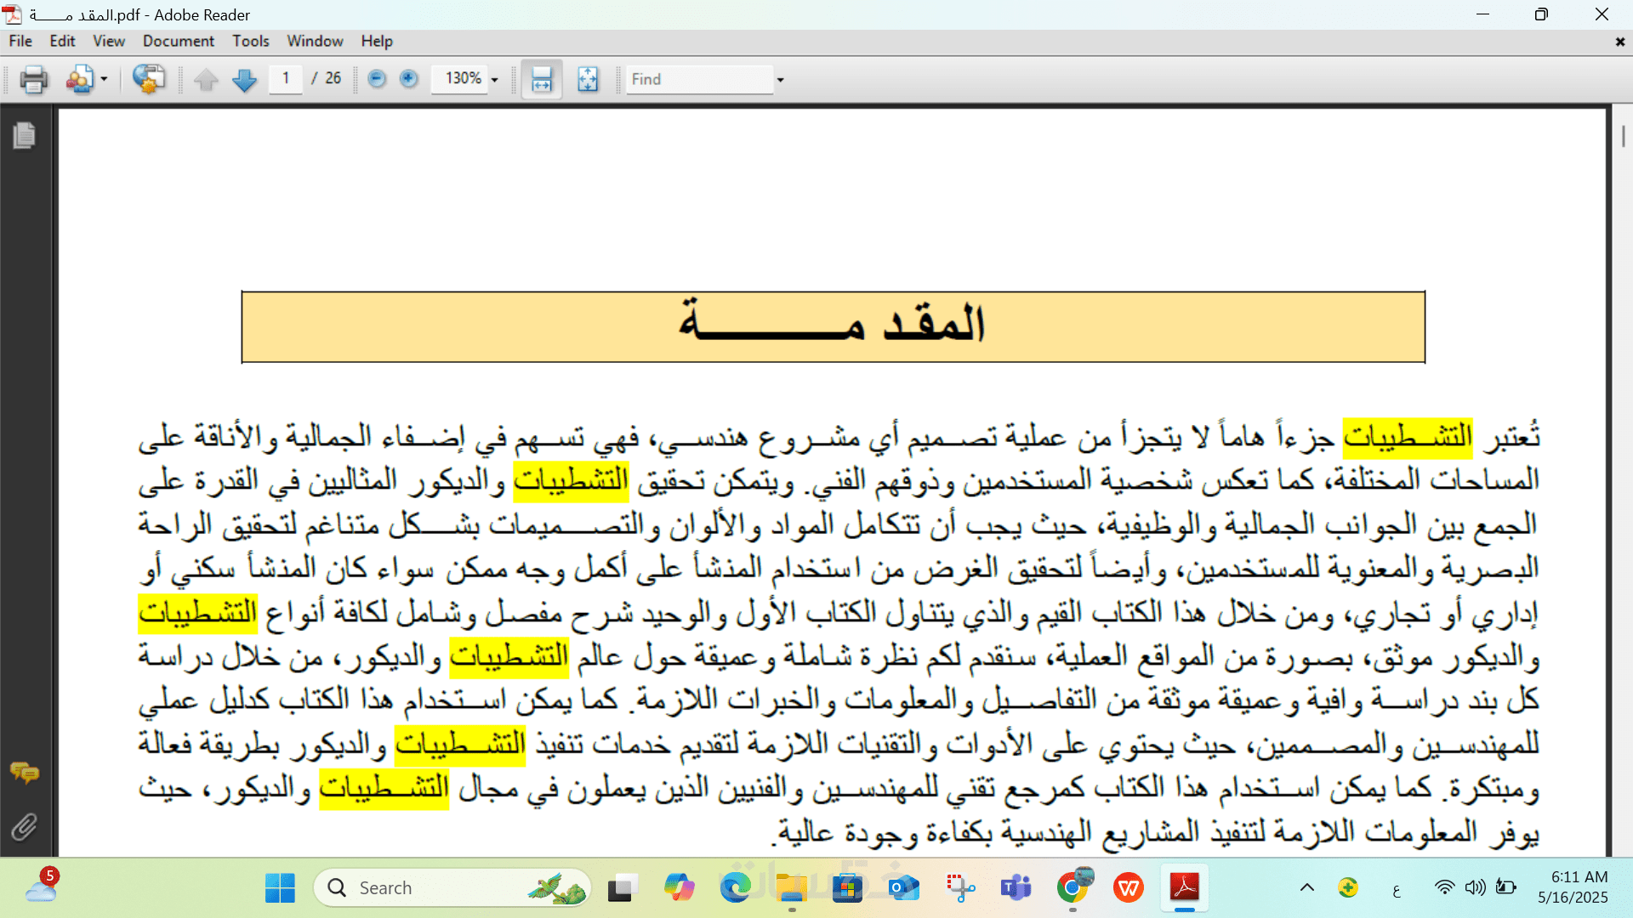Click the Find text field
The image size is (1633, 918).
(699, 79)
